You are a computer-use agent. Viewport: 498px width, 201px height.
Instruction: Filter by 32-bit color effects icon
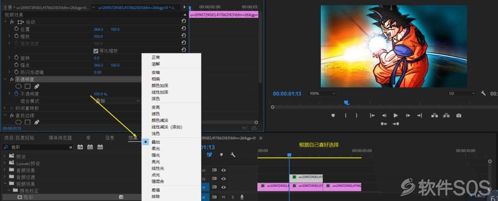click(90, 147)
